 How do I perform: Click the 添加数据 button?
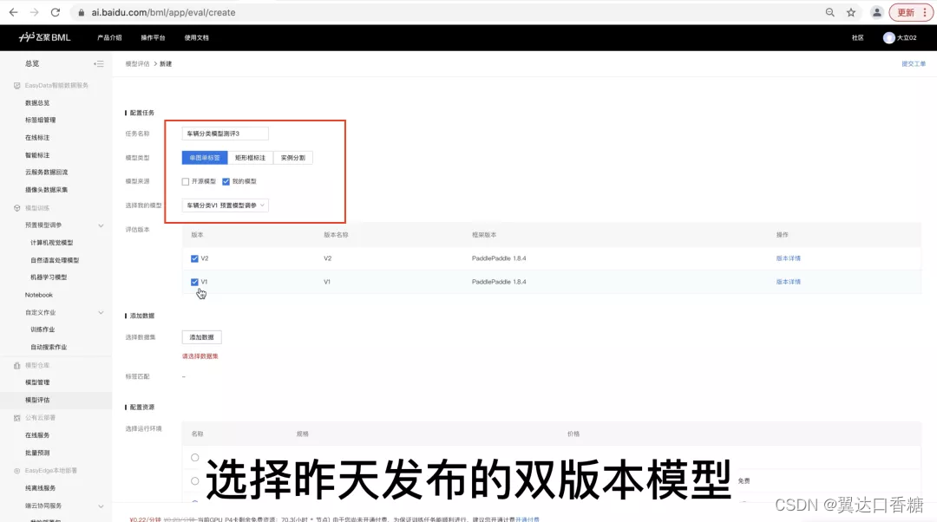(x=201, y=337)
